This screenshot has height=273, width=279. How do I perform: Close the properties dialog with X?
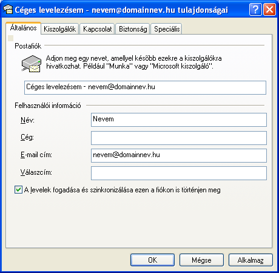[x=269, y=9]
